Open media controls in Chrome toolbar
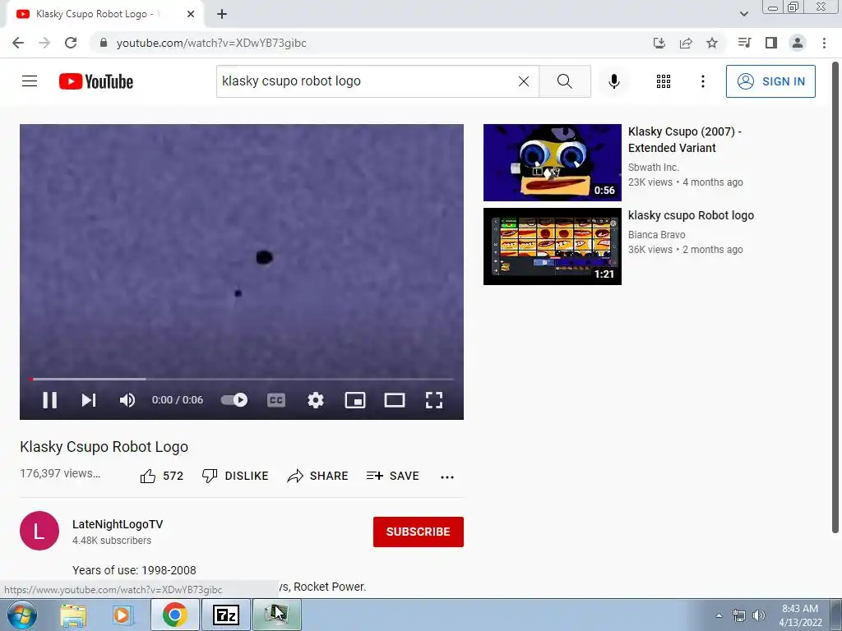 (x=744, y=43)
